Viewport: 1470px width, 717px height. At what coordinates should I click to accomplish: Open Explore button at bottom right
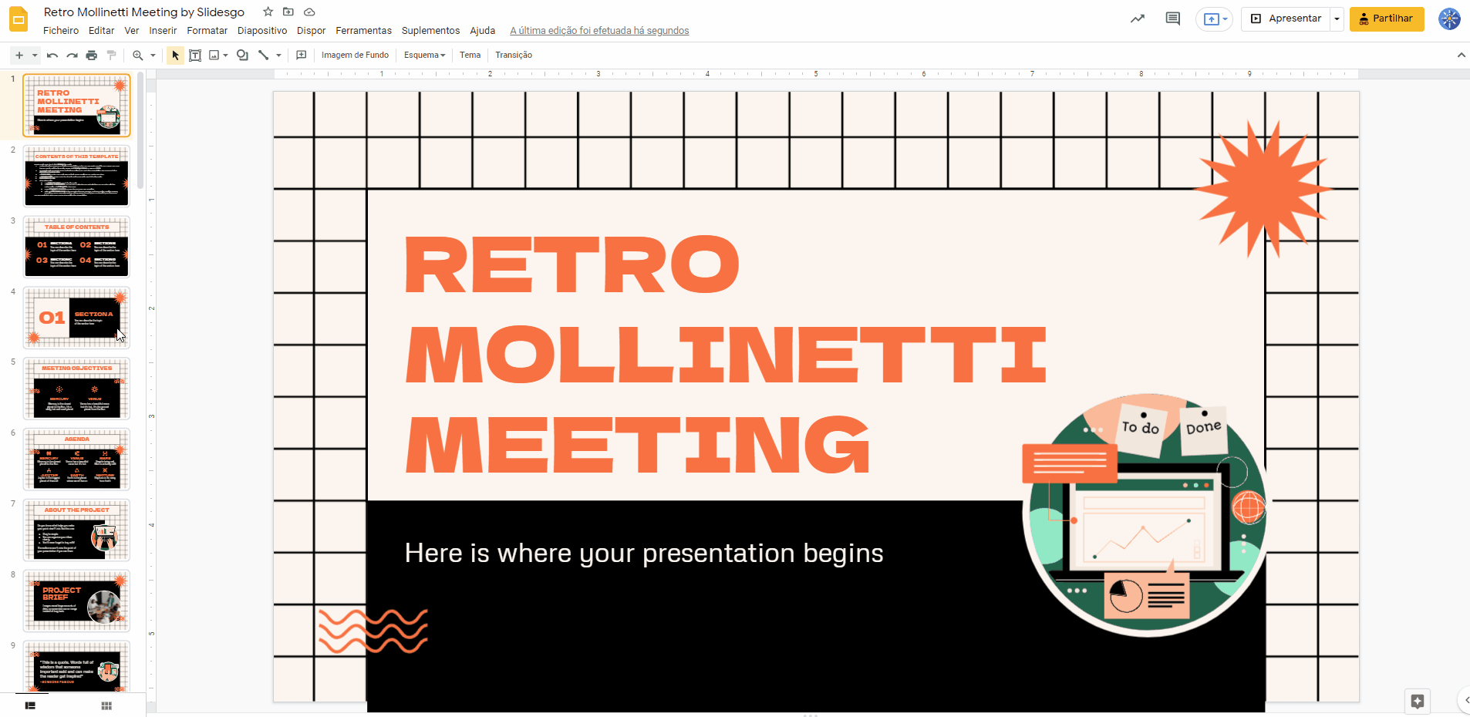coord(1418,701)
